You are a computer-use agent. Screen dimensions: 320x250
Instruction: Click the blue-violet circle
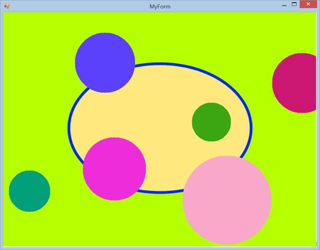(x=105, y=62)
